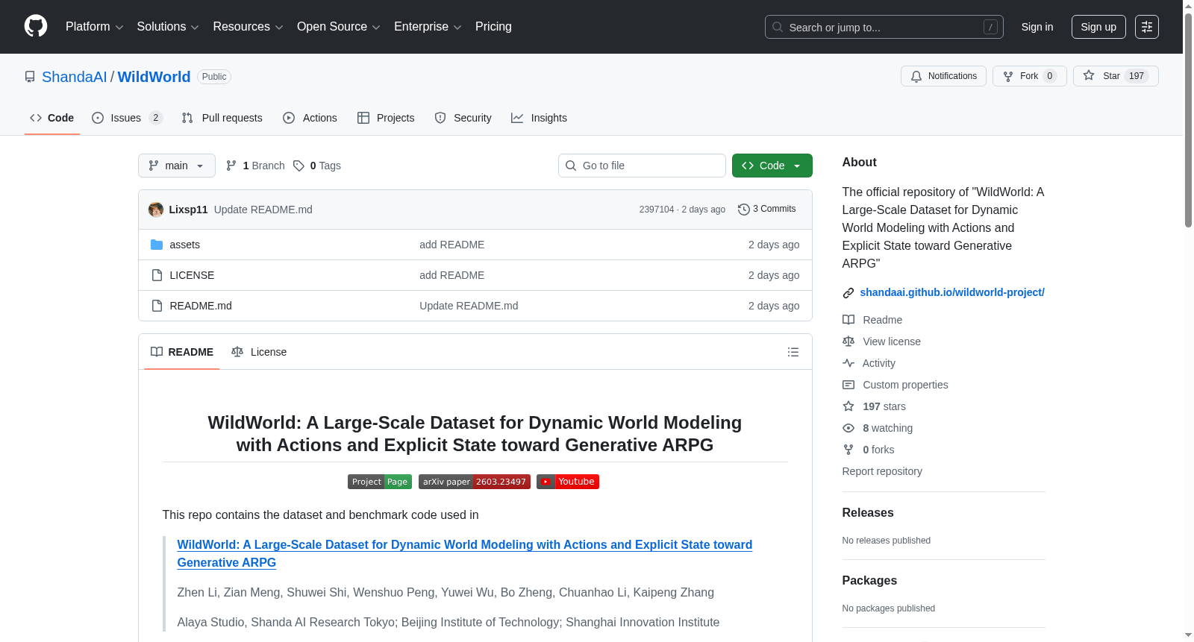This screenshot has height=642, width=1194.
Task: Click the Issues circle icon
Action: click(98, 118)
